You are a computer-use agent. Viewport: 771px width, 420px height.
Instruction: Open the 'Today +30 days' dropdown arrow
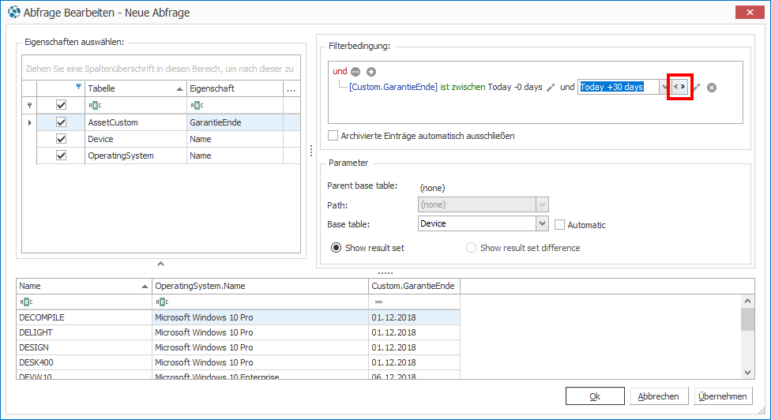click(665, 87)
